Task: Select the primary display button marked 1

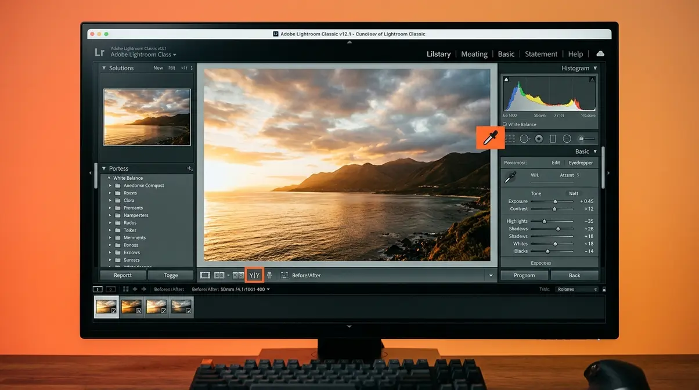Action: pyautogui.click(x=98, y=289)
